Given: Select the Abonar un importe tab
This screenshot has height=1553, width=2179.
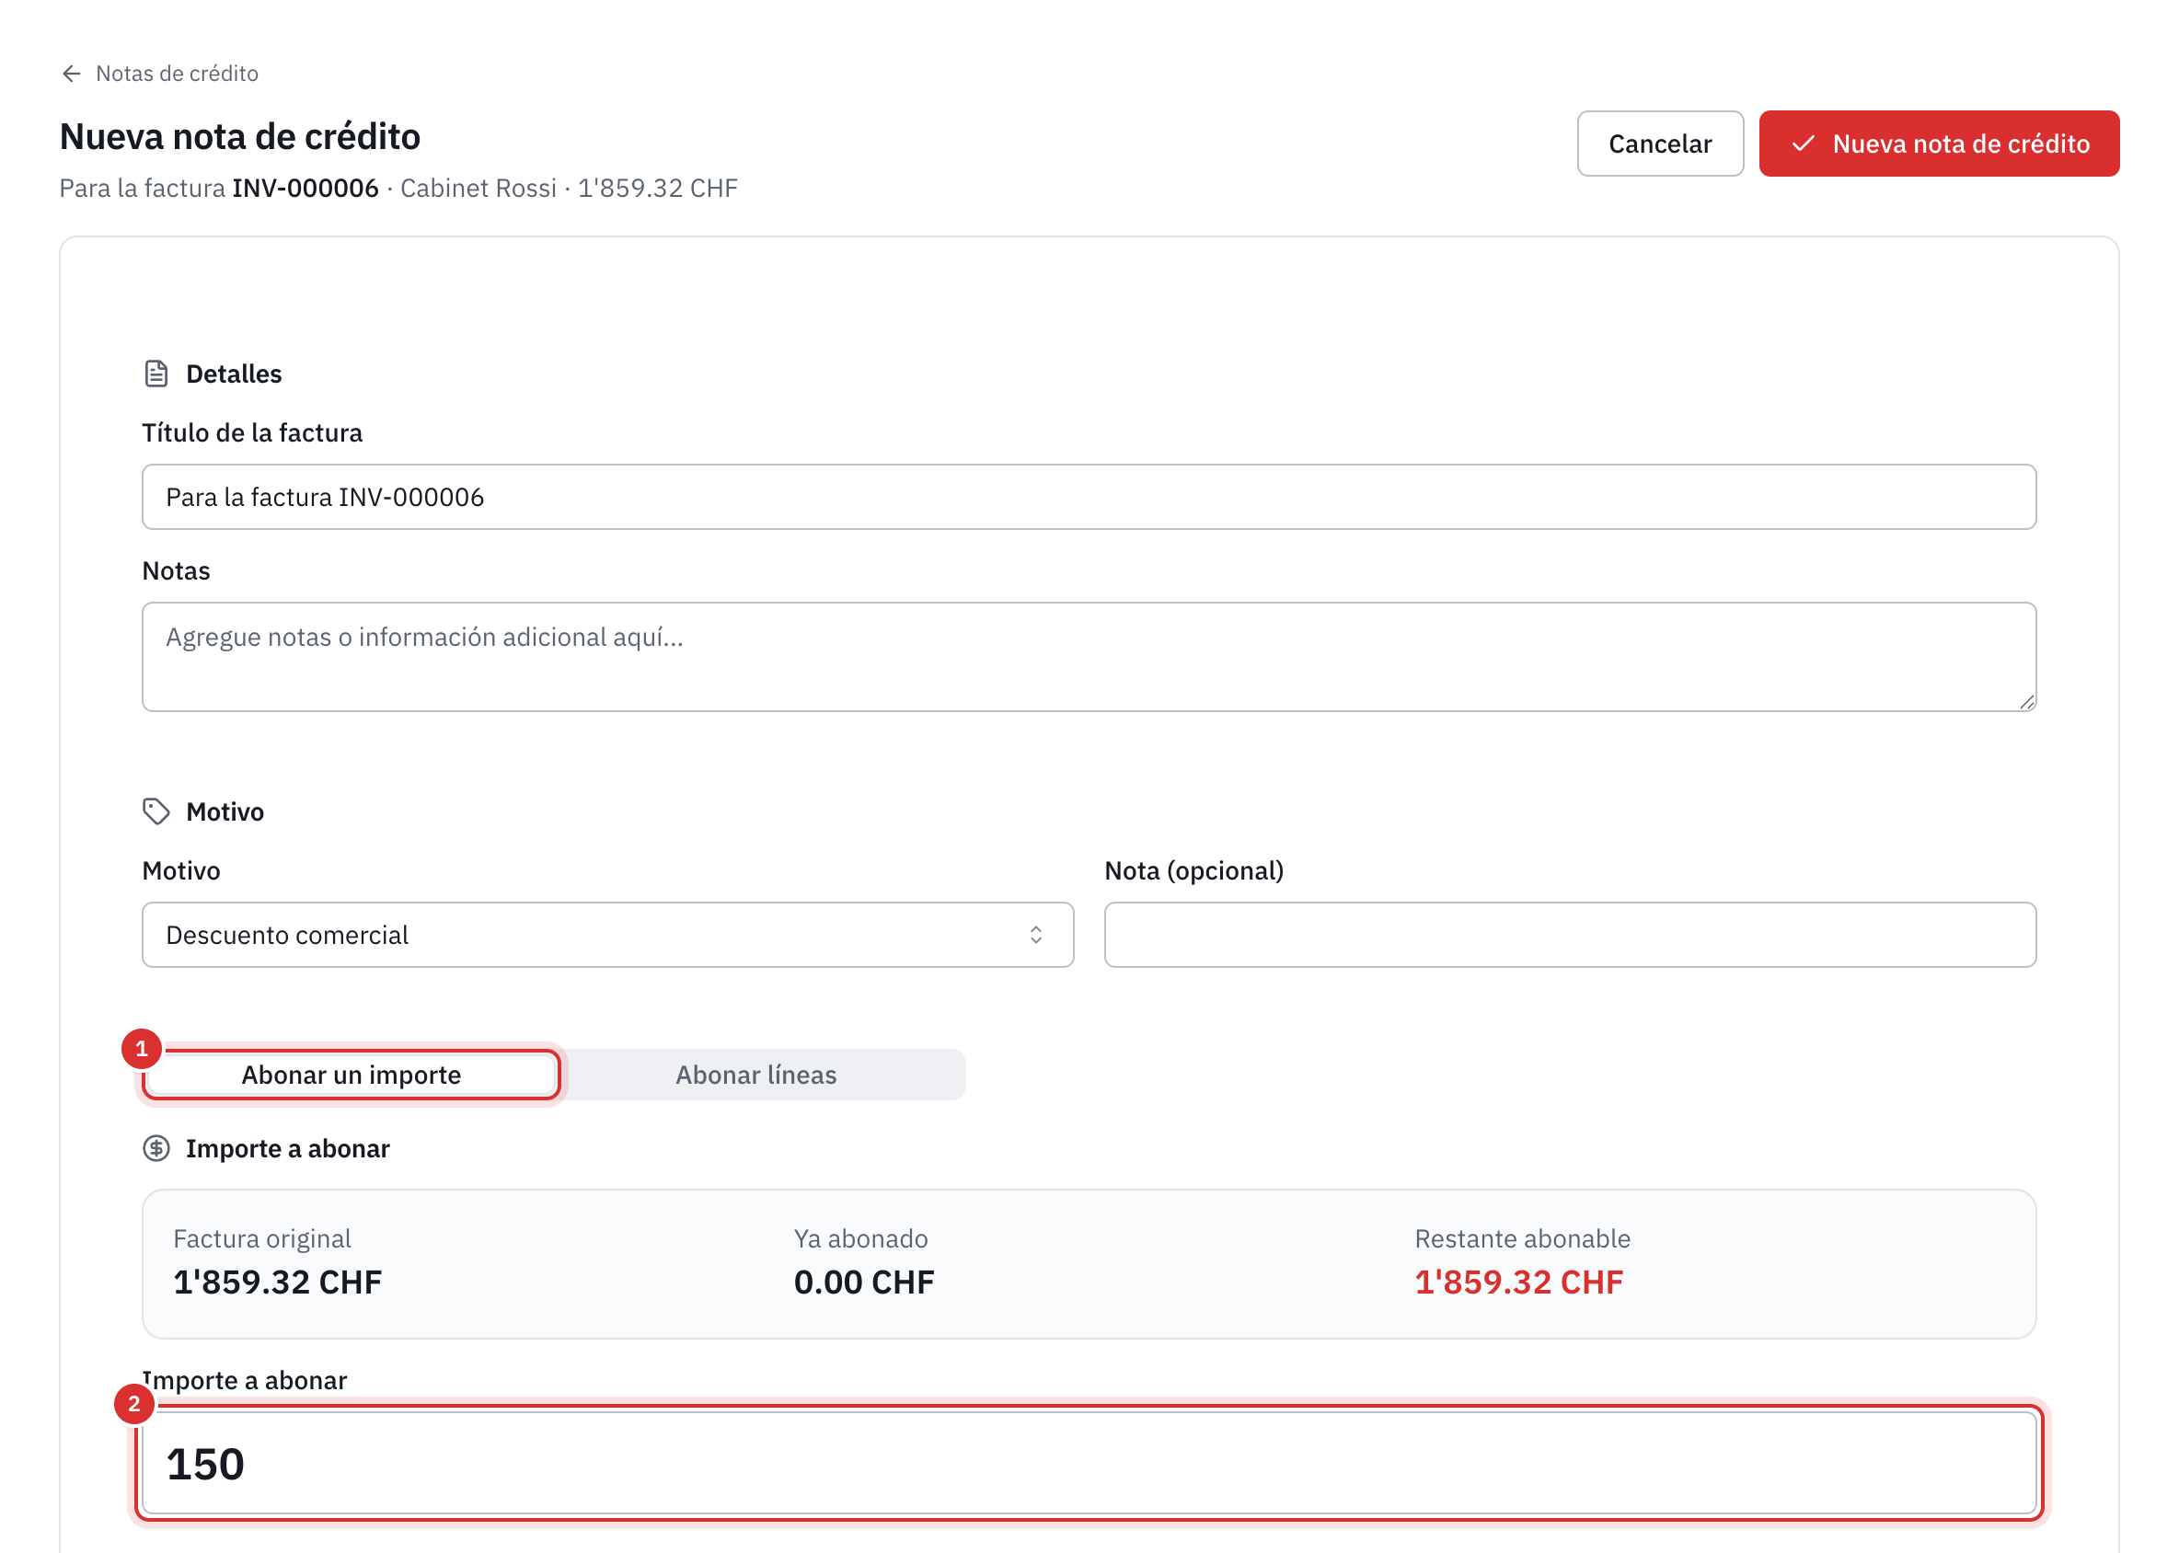Looking at the screenshot, I should point(351,1075).
